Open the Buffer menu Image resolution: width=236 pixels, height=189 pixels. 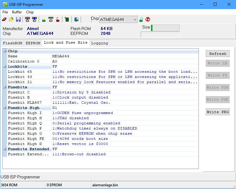(17, 12)
